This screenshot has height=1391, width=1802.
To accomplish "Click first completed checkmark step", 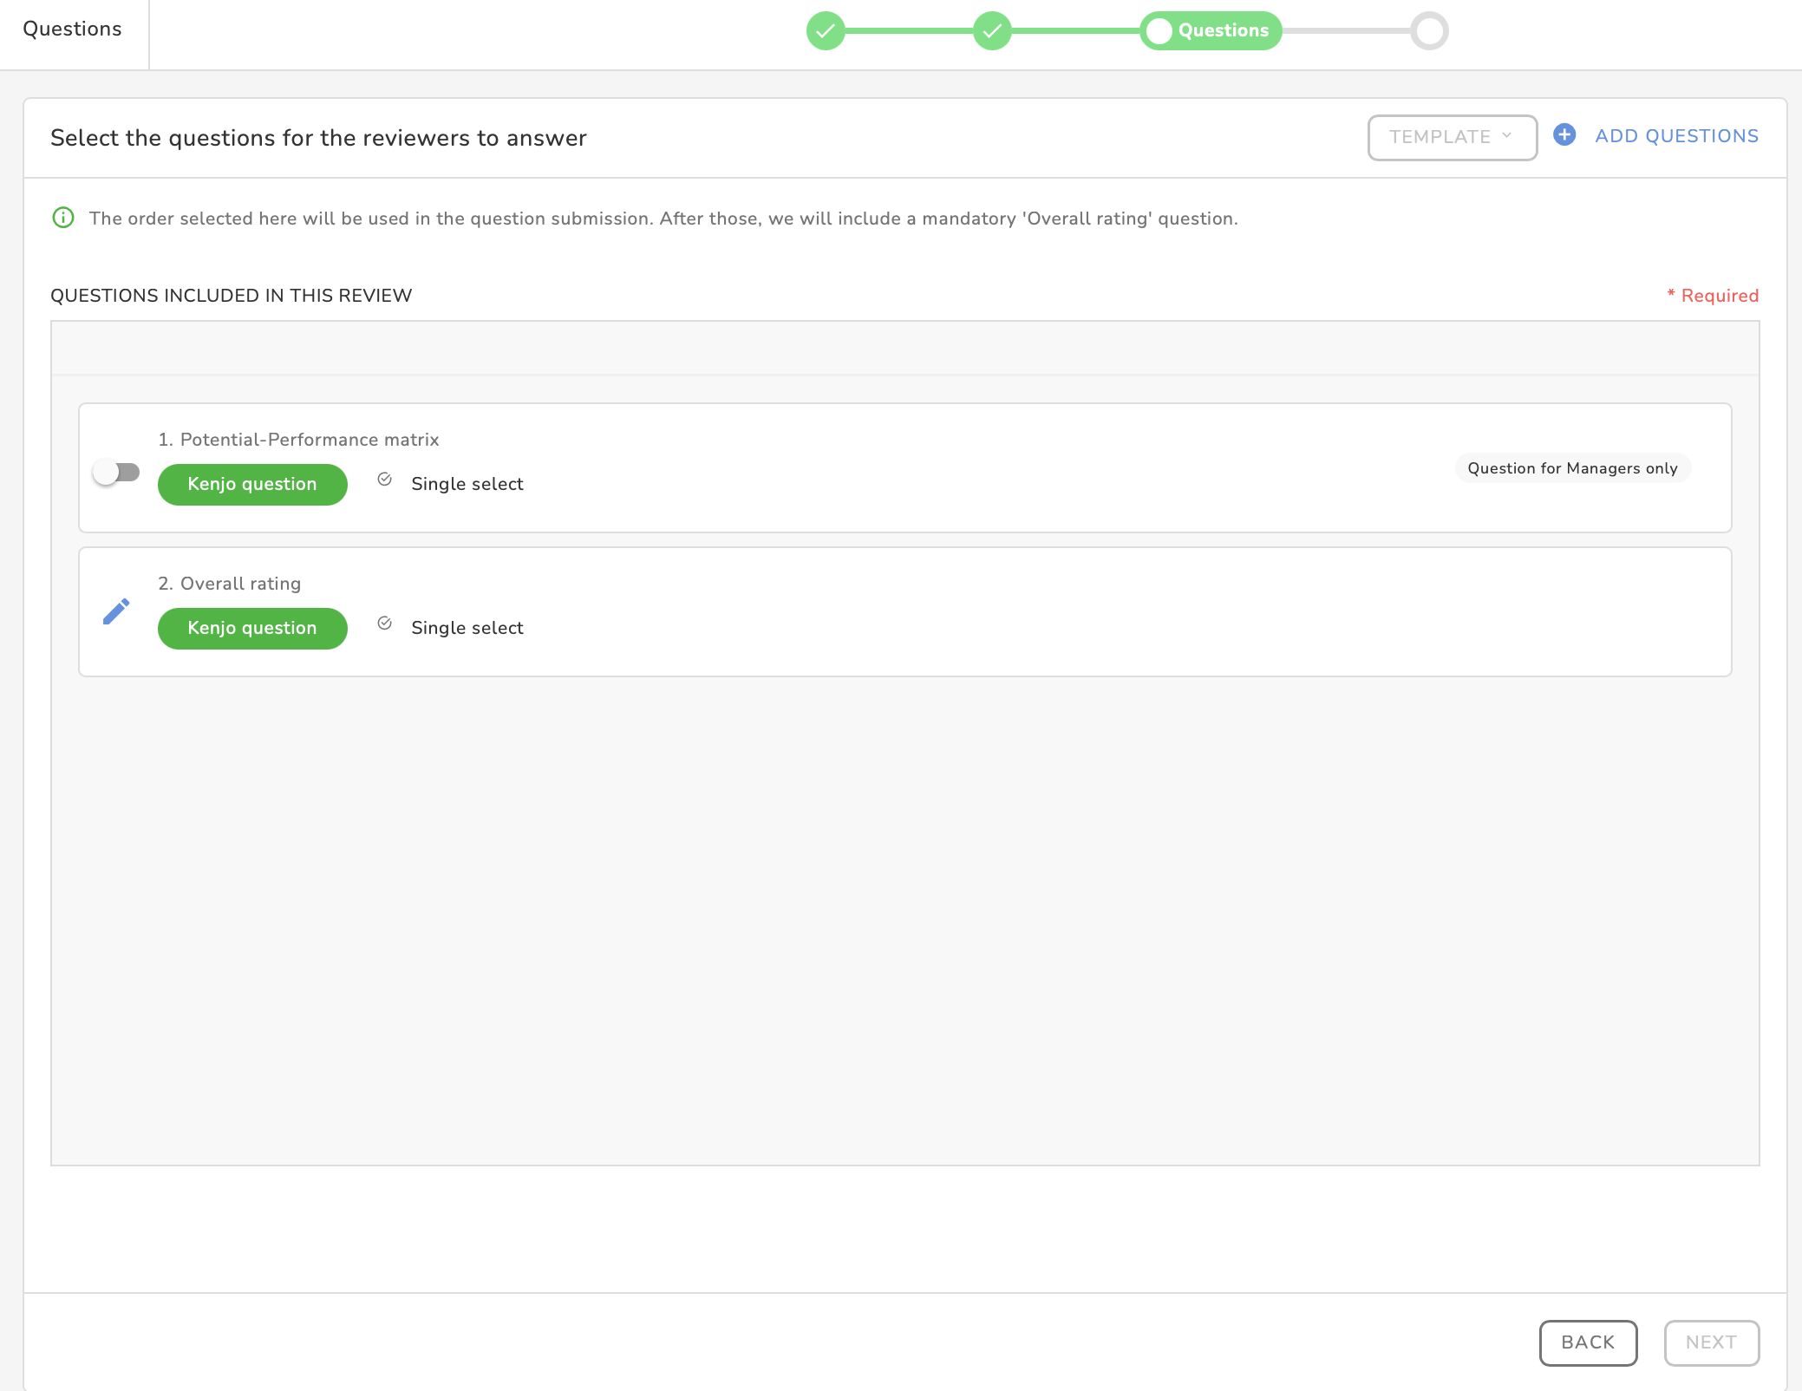I will pos(826,31).
